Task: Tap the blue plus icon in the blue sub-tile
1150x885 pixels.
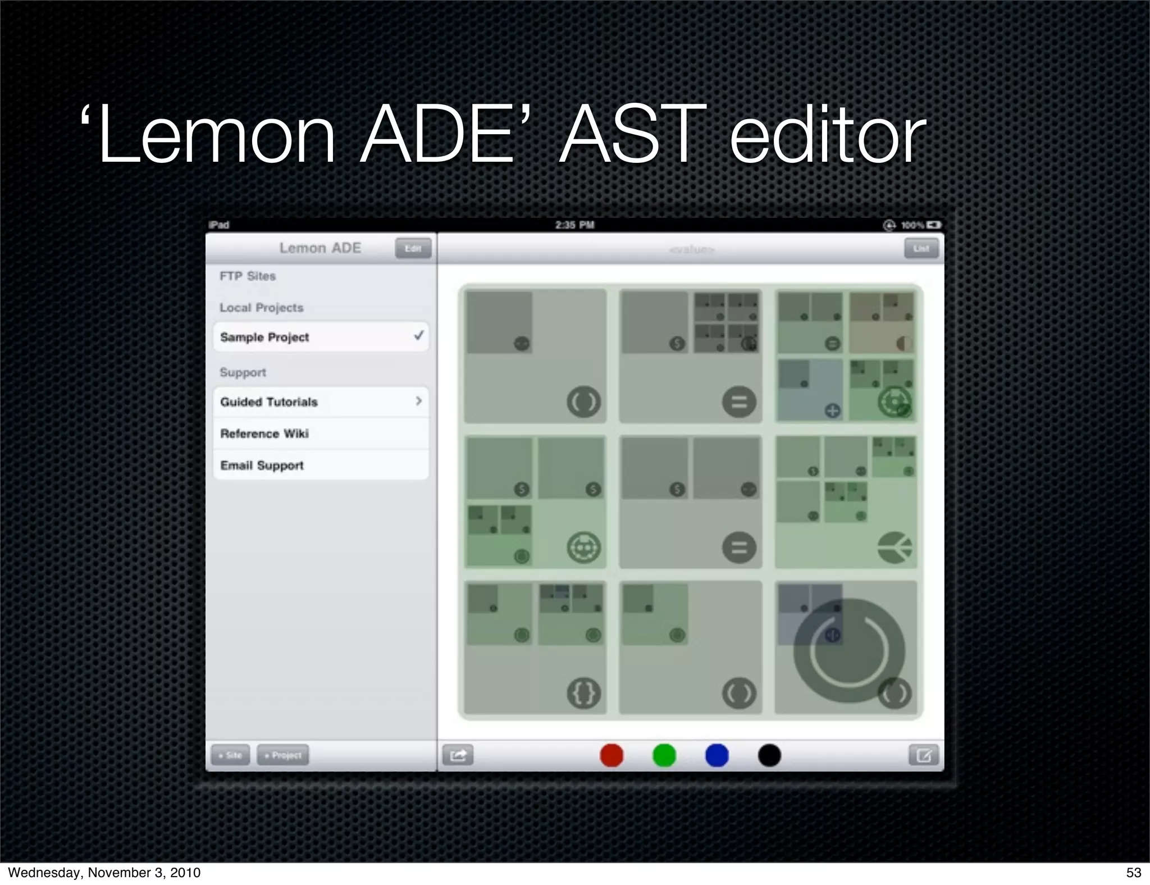Action: [x=832, y=410]
